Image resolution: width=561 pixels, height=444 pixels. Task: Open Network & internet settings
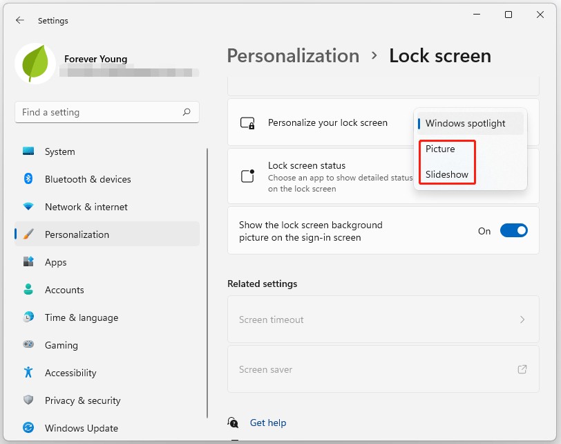(x=107, y=207)
